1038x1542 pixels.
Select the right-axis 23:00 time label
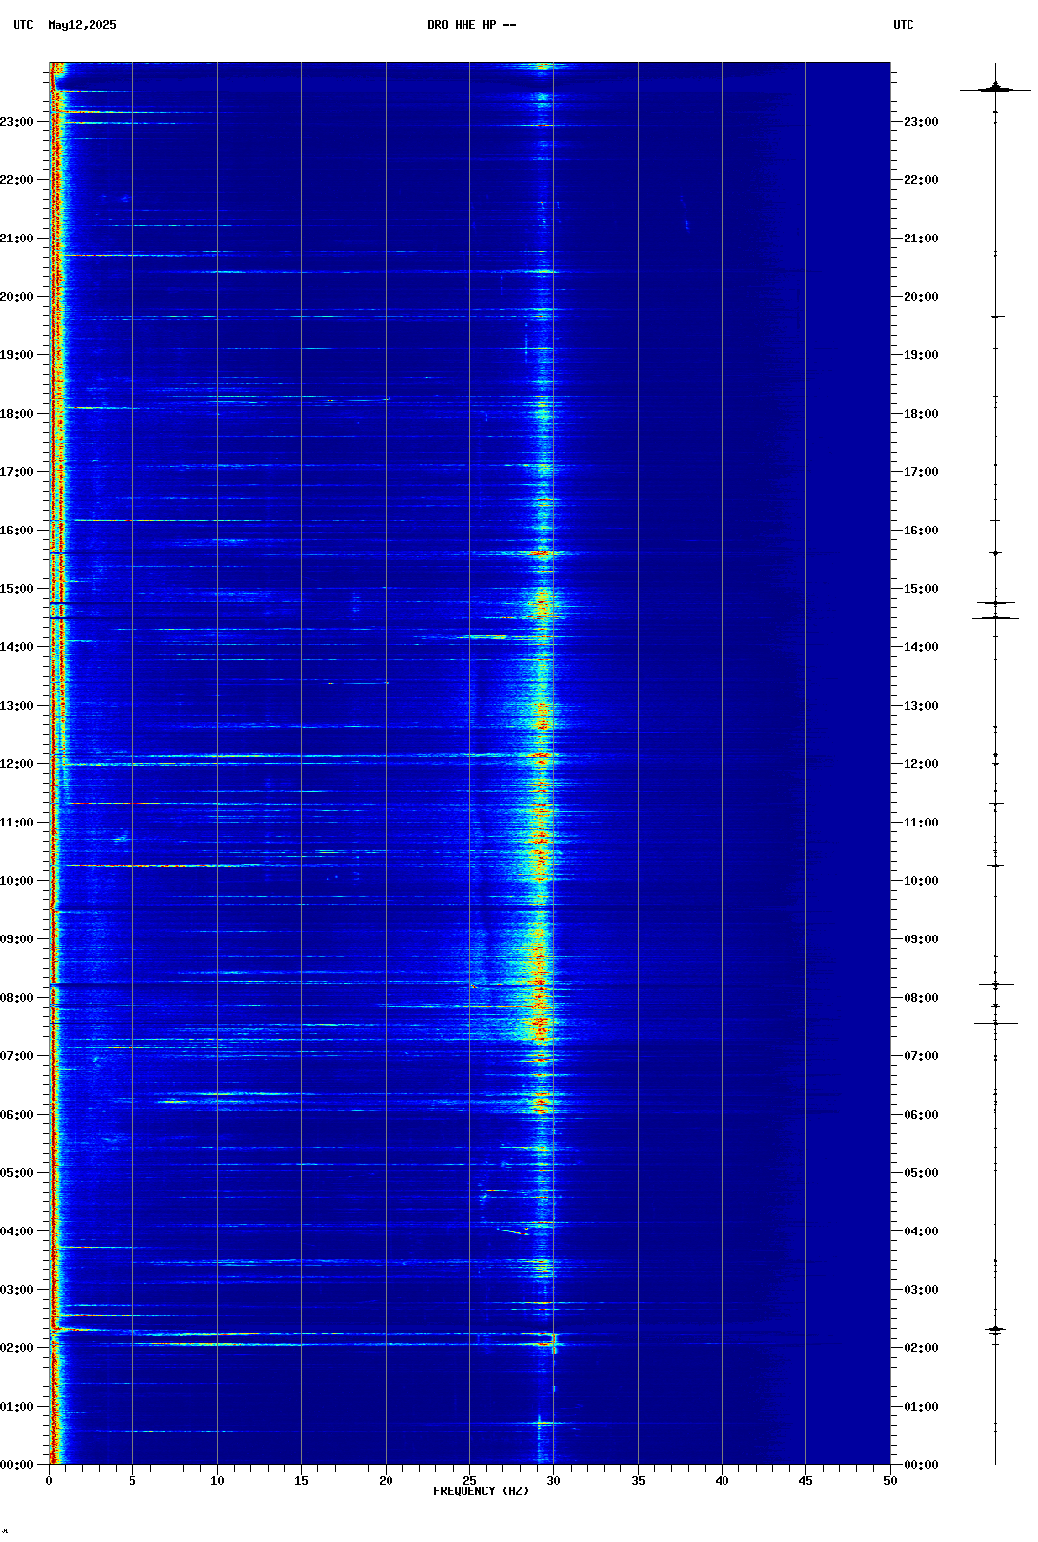pos(921,122)
